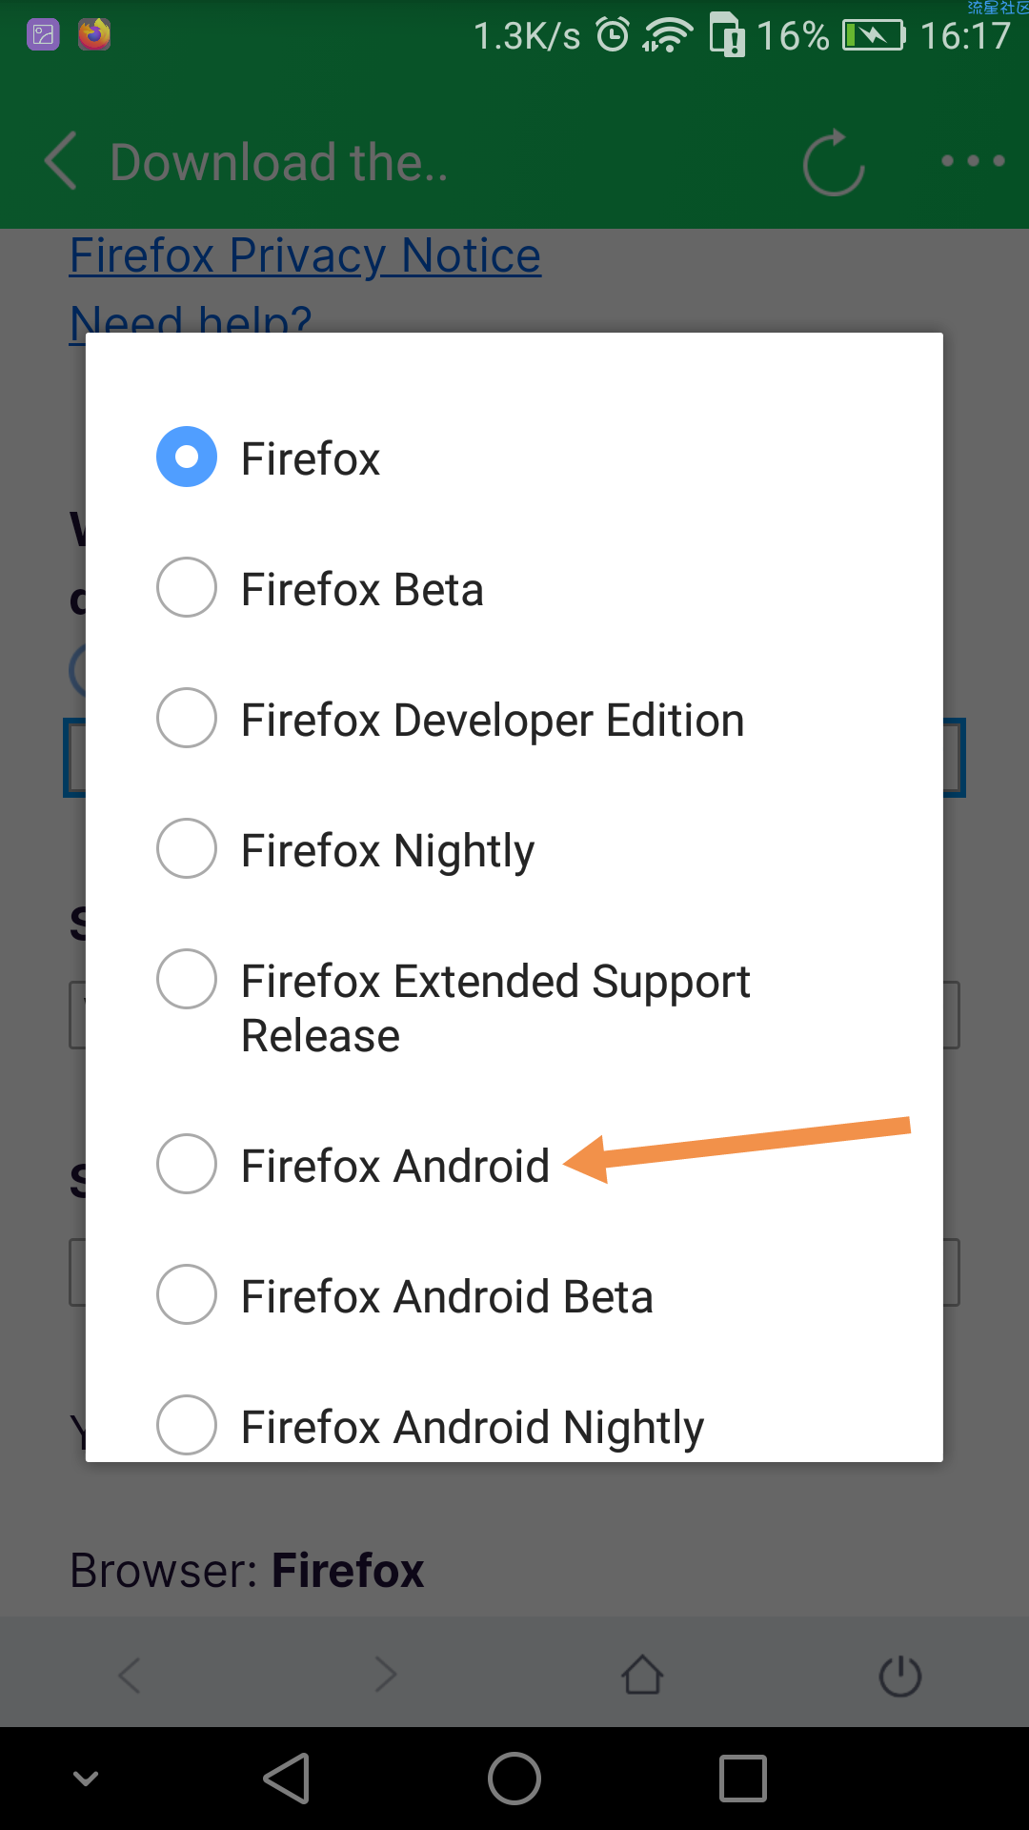
Task: Open the three-dot overflow menu
Action: pos(972,161)
